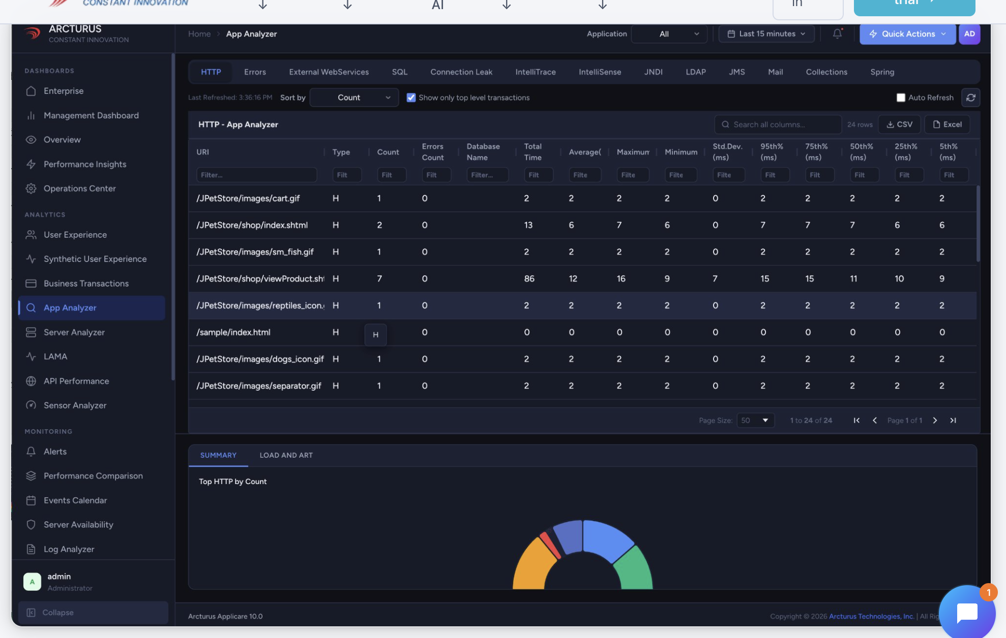
Task: Go to the first page arrow
Action: [x=856, y=421]
